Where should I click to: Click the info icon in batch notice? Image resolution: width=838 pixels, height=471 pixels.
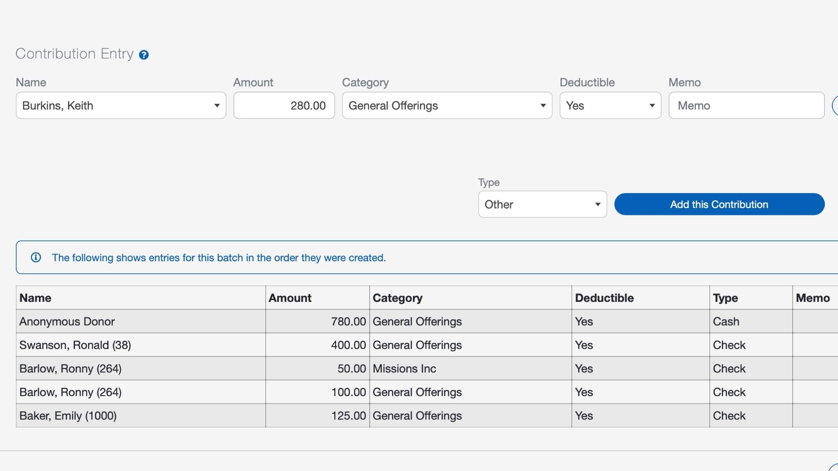coord(36,257)
